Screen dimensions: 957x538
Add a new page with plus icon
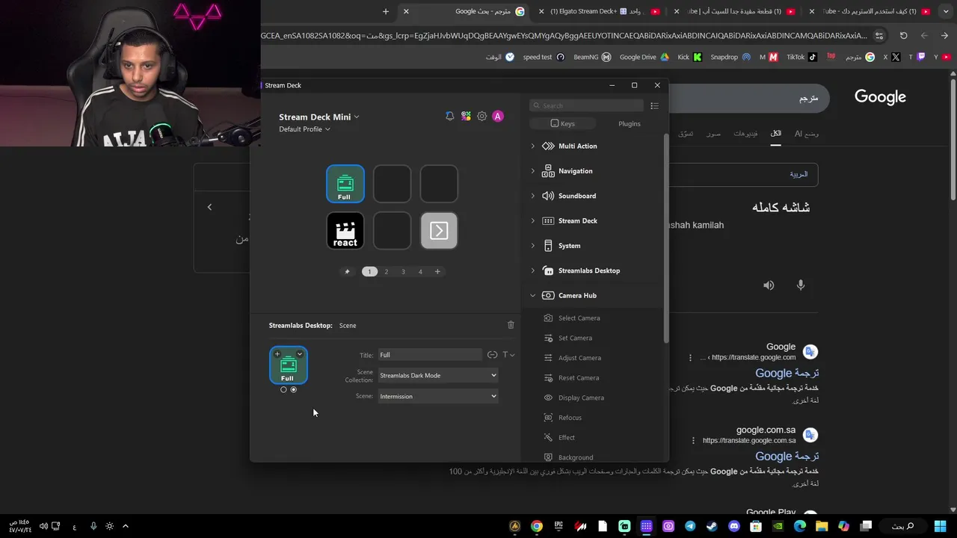click(x=437, y=272)
